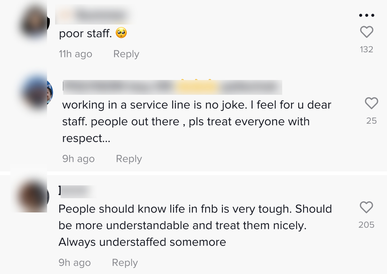The width and height of the screenshot is (387, 274).
Task: Like the "poor staff." comment
Action: tap(366, 32)
